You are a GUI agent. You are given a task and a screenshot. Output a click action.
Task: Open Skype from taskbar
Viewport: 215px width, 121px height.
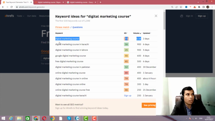[x=69, y=118]
